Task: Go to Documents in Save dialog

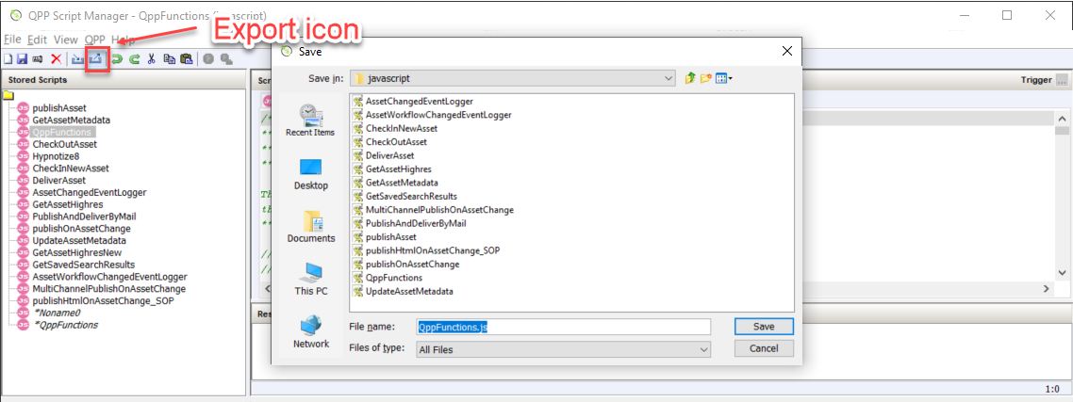Action: pyautogui.click(x=310, y=227)
